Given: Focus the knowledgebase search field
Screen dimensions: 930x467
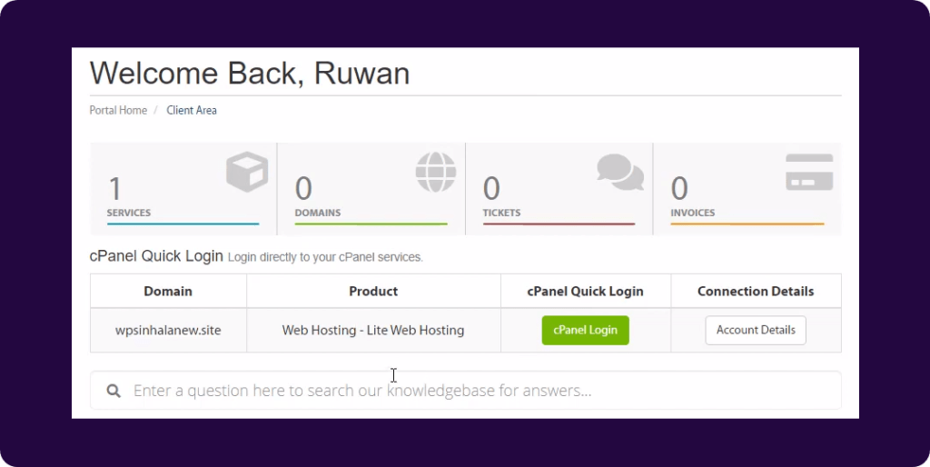Looking at the screenshot, I should pyautogui.click(x=466, y=391).
